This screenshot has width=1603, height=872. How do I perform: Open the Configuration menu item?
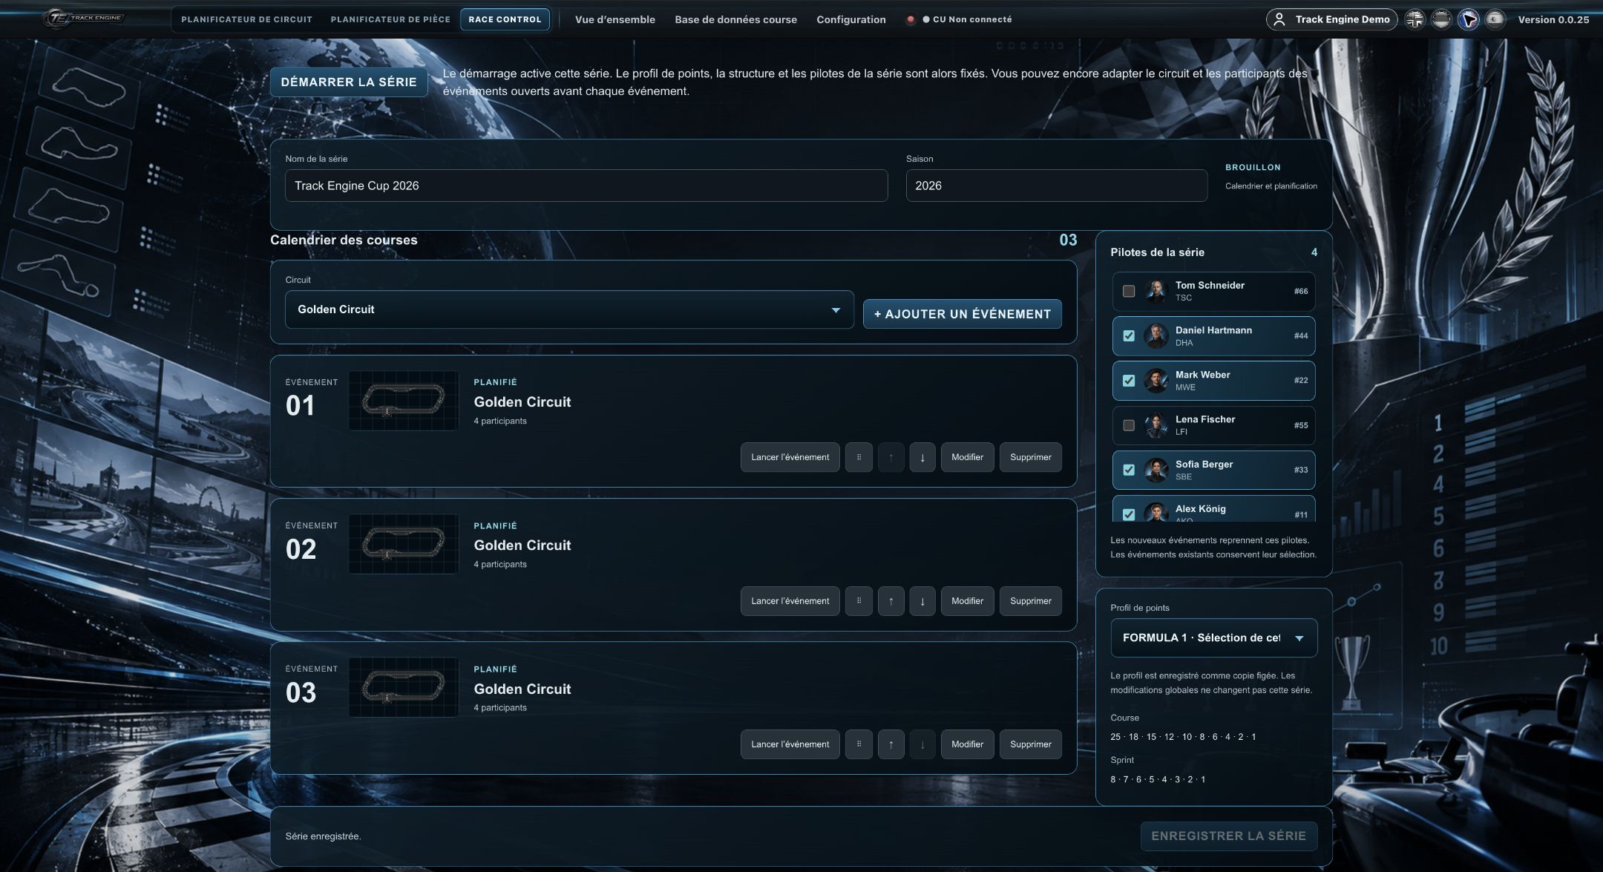coord(851,19)
